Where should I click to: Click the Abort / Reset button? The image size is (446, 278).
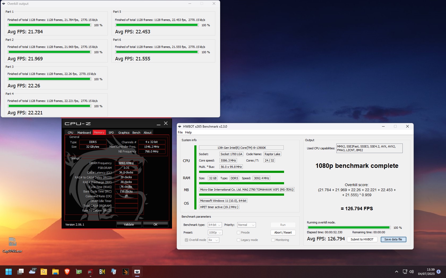(x=283, y=232)
